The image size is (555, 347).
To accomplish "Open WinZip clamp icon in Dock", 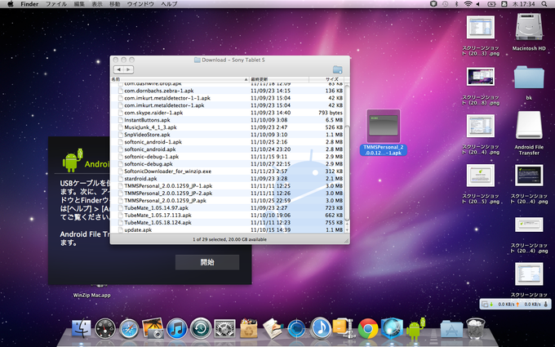I will click(x=343, y=328).
